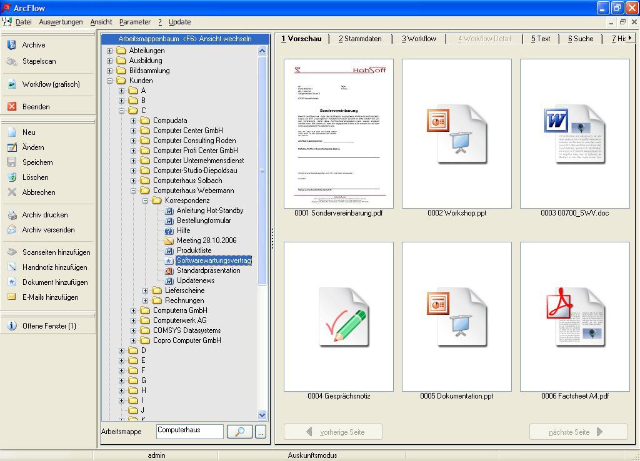Open the Auswertungen menu

[x=61, y=22]
